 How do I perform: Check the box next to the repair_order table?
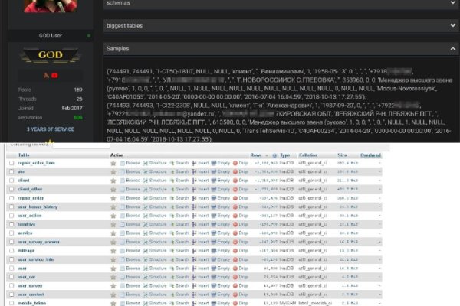click(11, 197)
